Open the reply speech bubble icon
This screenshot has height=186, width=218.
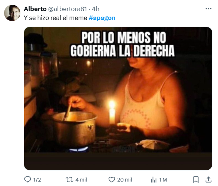(x=27, y=179)
